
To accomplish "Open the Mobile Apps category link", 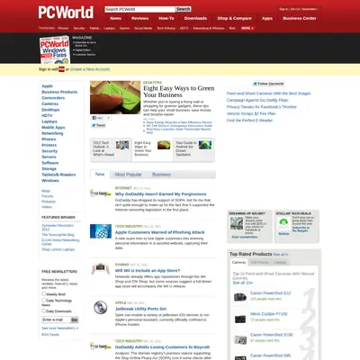I will (x=53, y=127).
